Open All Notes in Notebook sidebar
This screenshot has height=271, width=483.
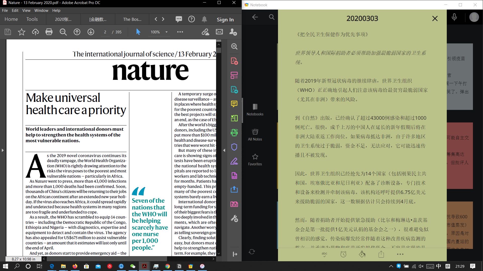(255, 135)
